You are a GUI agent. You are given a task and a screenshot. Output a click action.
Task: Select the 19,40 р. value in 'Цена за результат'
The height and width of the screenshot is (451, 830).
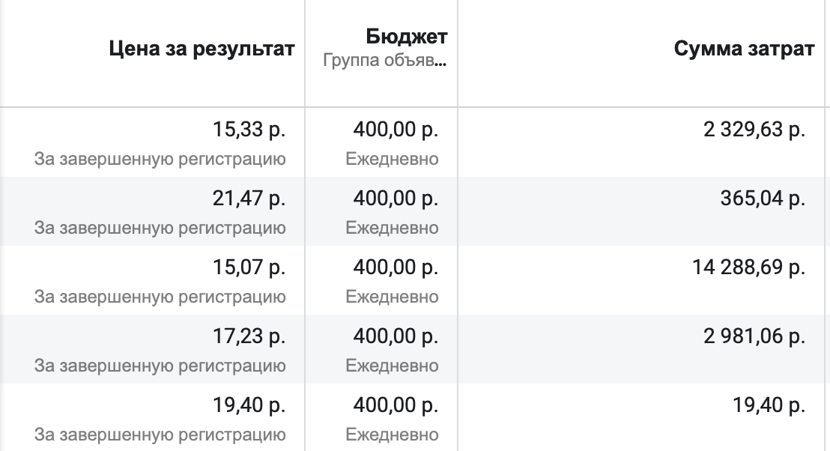[249, 405]
